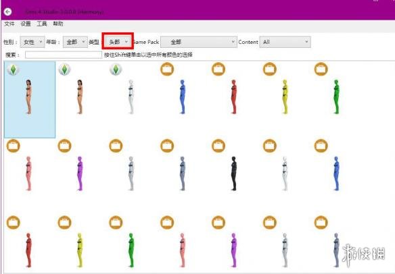
Task: Select the first-row yellow figure thumbnail
Action: (285, 97)
